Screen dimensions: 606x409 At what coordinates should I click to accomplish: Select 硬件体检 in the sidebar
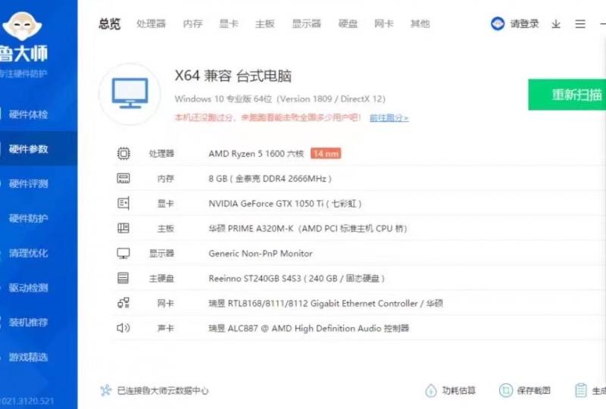coord(29,114)
